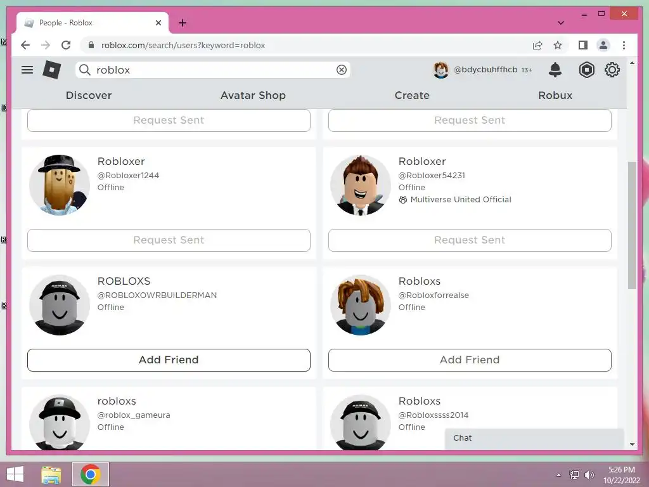Screen dimensions: 649x487
Task: Open volume speaker tray icon
Action: [589, 474]
